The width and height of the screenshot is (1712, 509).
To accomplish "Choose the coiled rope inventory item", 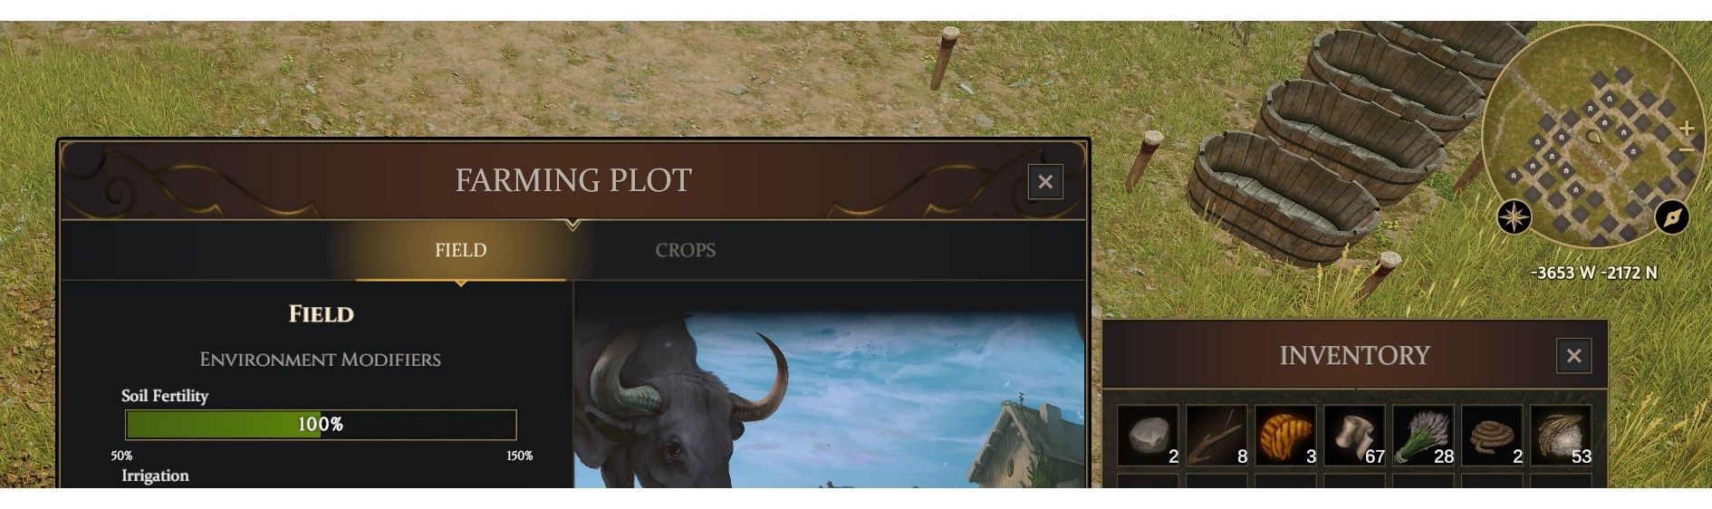I will (x=1493, y=436).
